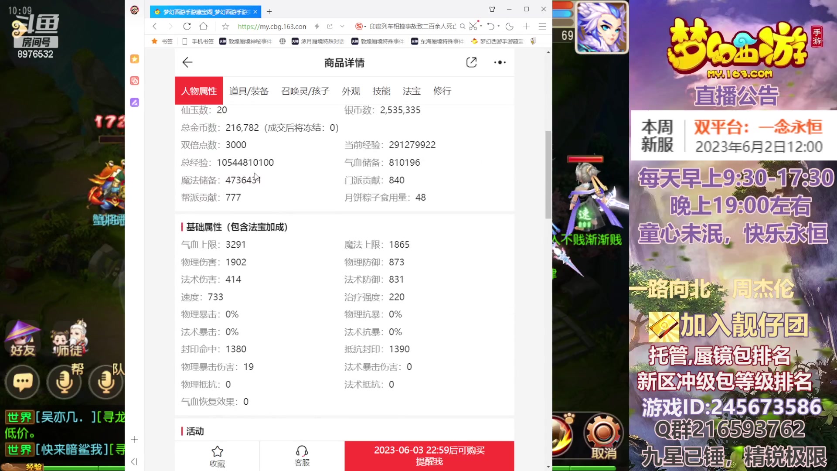Expand the address bar dropdown chevron
837x471 pixels.
coord(342,27)
